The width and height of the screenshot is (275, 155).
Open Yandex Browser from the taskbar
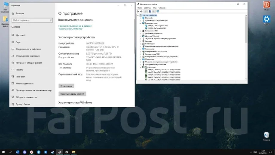(x=31, y=152)
